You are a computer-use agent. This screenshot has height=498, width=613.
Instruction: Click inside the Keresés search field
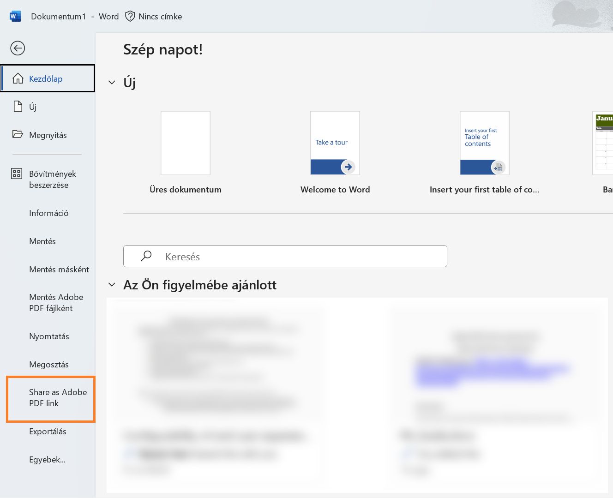click(x=285, y=256)
